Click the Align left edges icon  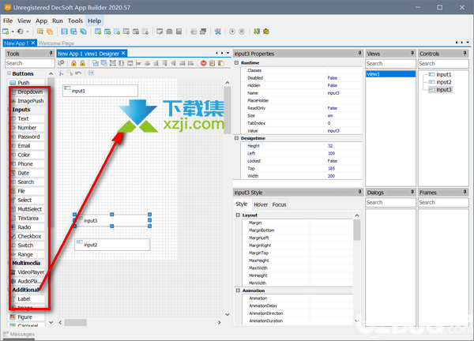[x=139, y=63]
